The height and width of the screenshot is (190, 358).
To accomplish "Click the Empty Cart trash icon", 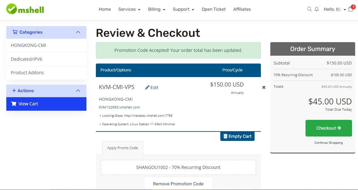I will [225, 136].
